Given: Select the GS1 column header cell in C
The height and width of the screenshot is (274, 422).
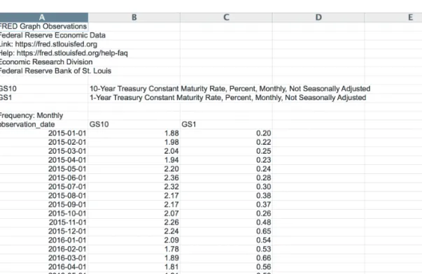Looking at the screenshot, I should pyautogui.click(x=226, y=124).
